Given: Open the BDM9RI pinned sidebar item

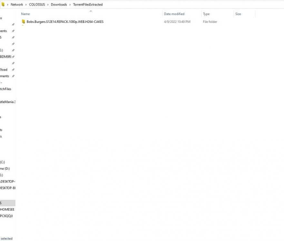Looking at the screenshot, I should [x=5, y=57].
